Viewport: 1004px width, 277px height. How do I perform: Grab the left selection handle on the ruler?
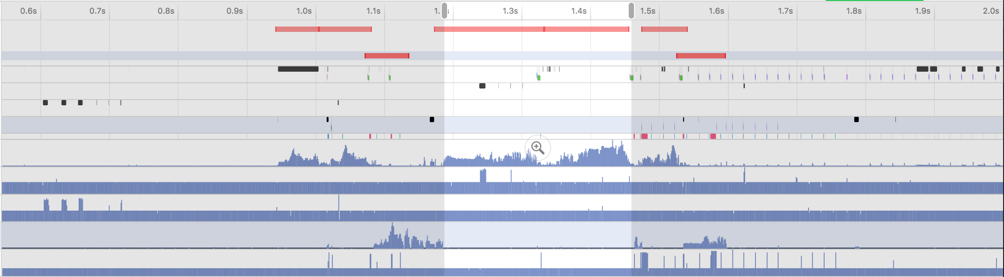click(x=444, y=10)
